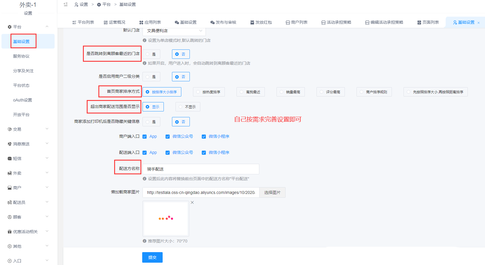The image size is (485, 265).
Task: Click the 交易 sidebar icon
Action: coord(10,129)
